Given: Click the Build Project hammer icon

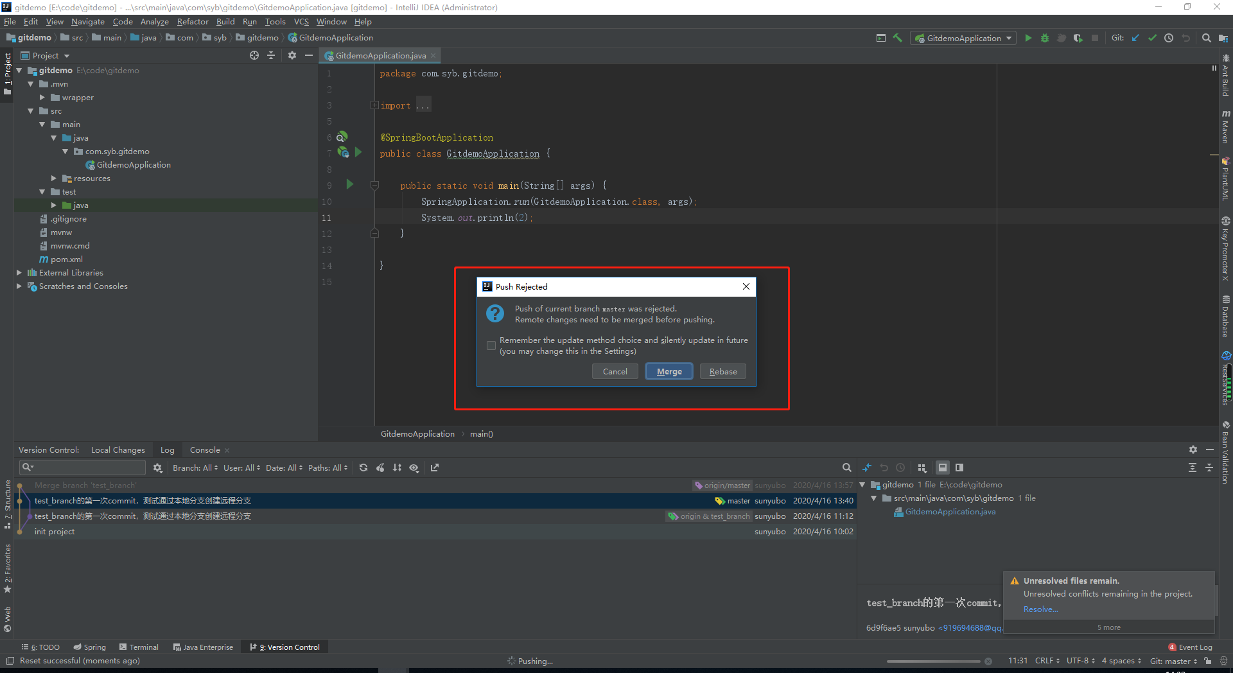Looking at the screenshot, I should coord(898,38).
